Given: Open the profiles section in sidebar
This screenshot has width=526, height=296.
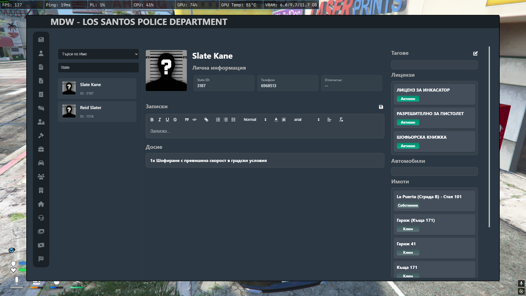Looking at the screenshot, I should click(x=41, y=53).
